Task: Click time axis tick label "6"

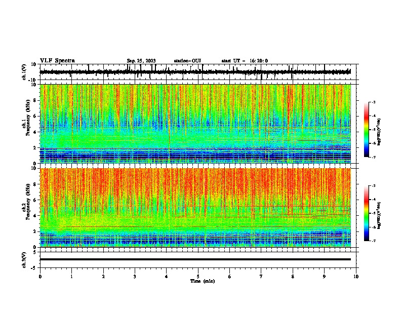Action: 230,277
